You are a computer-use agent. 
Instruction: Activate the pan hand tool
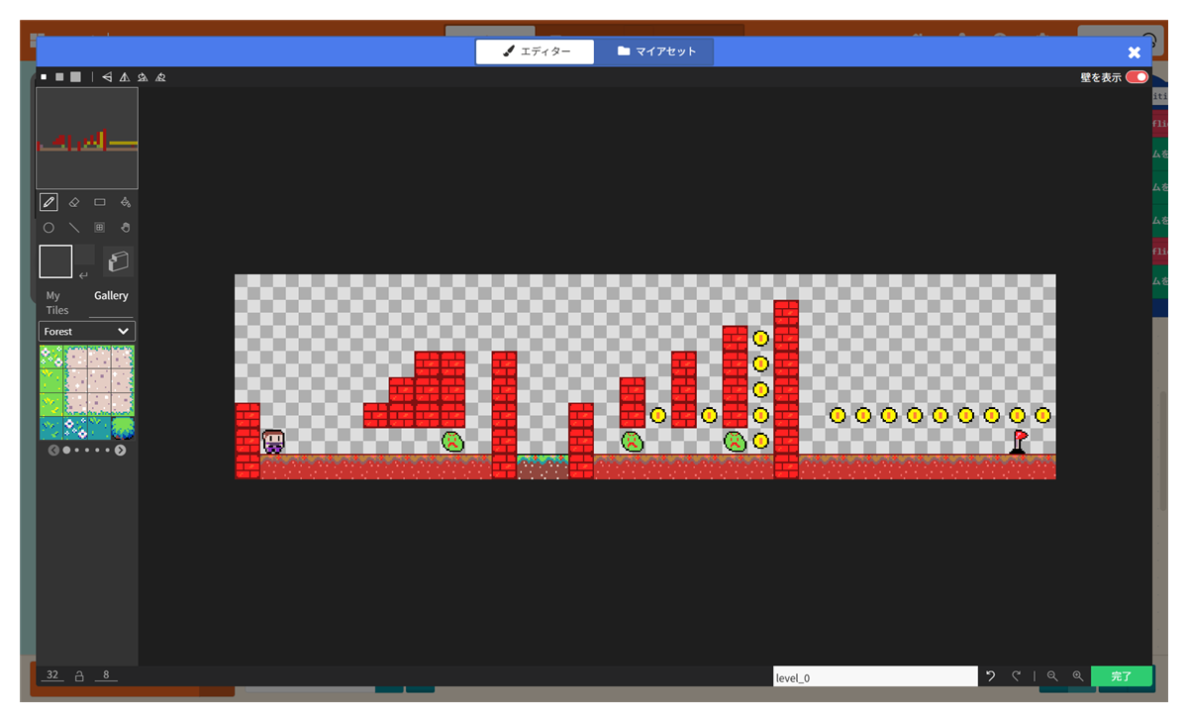click(x=125, y=228)
